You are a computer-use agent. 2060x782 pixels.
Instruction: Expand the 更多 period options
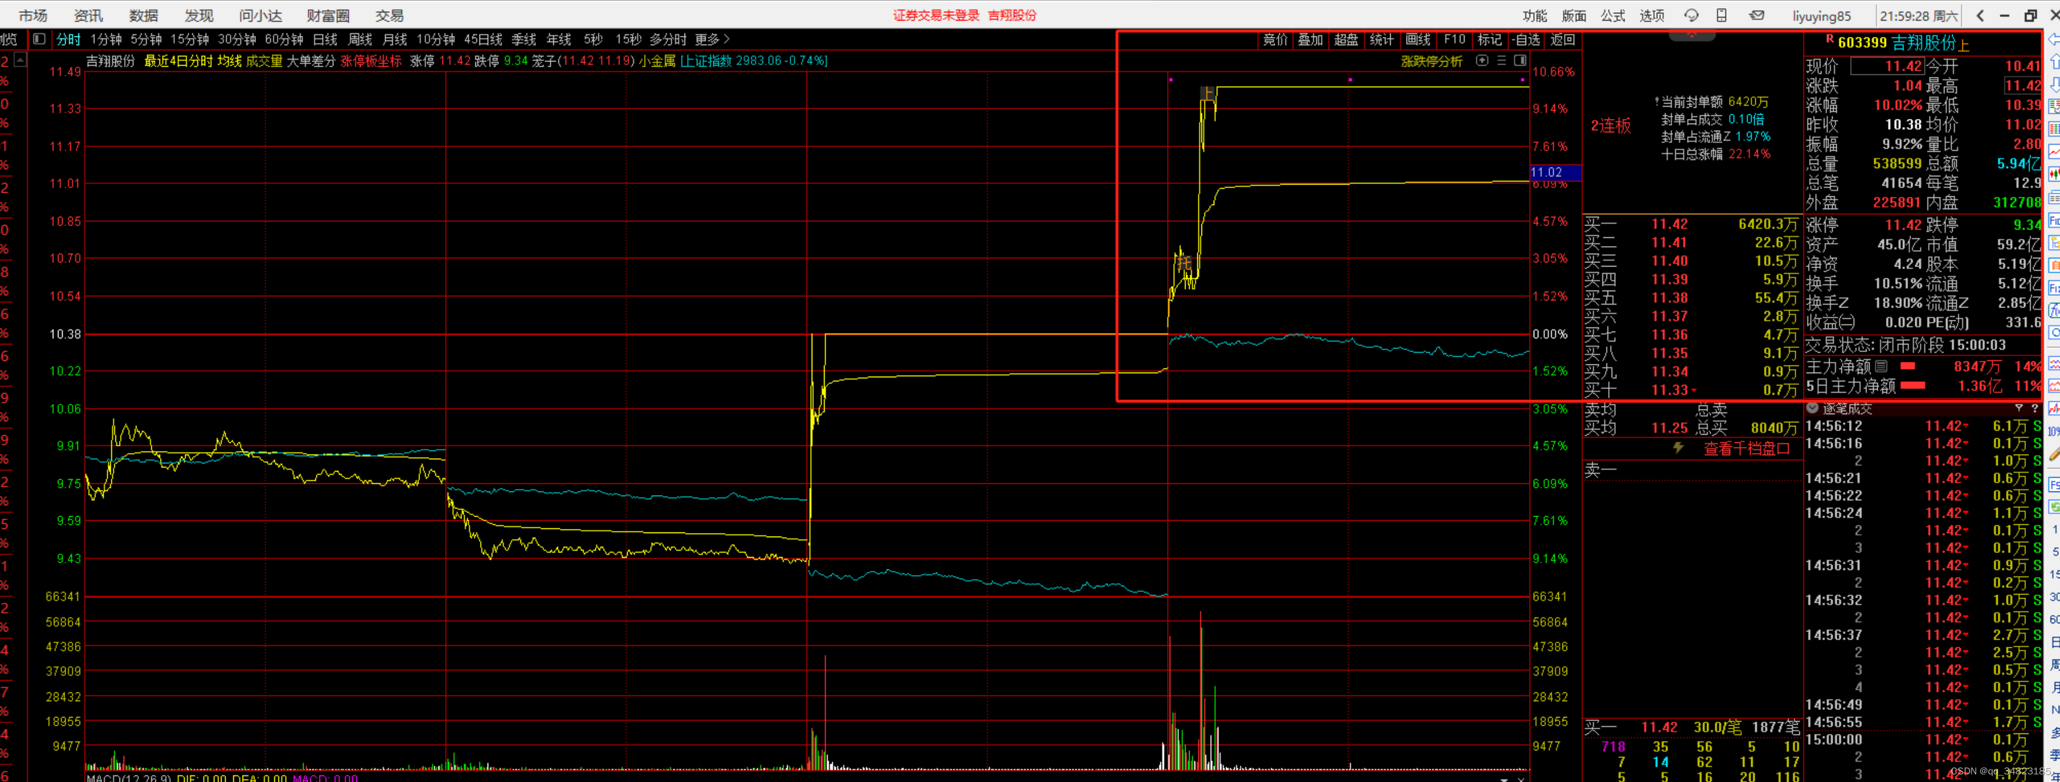711,39
